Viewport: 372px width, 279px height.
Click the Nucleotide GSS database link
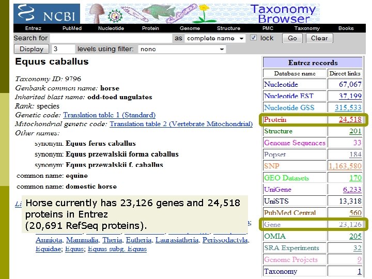[289, 107]
